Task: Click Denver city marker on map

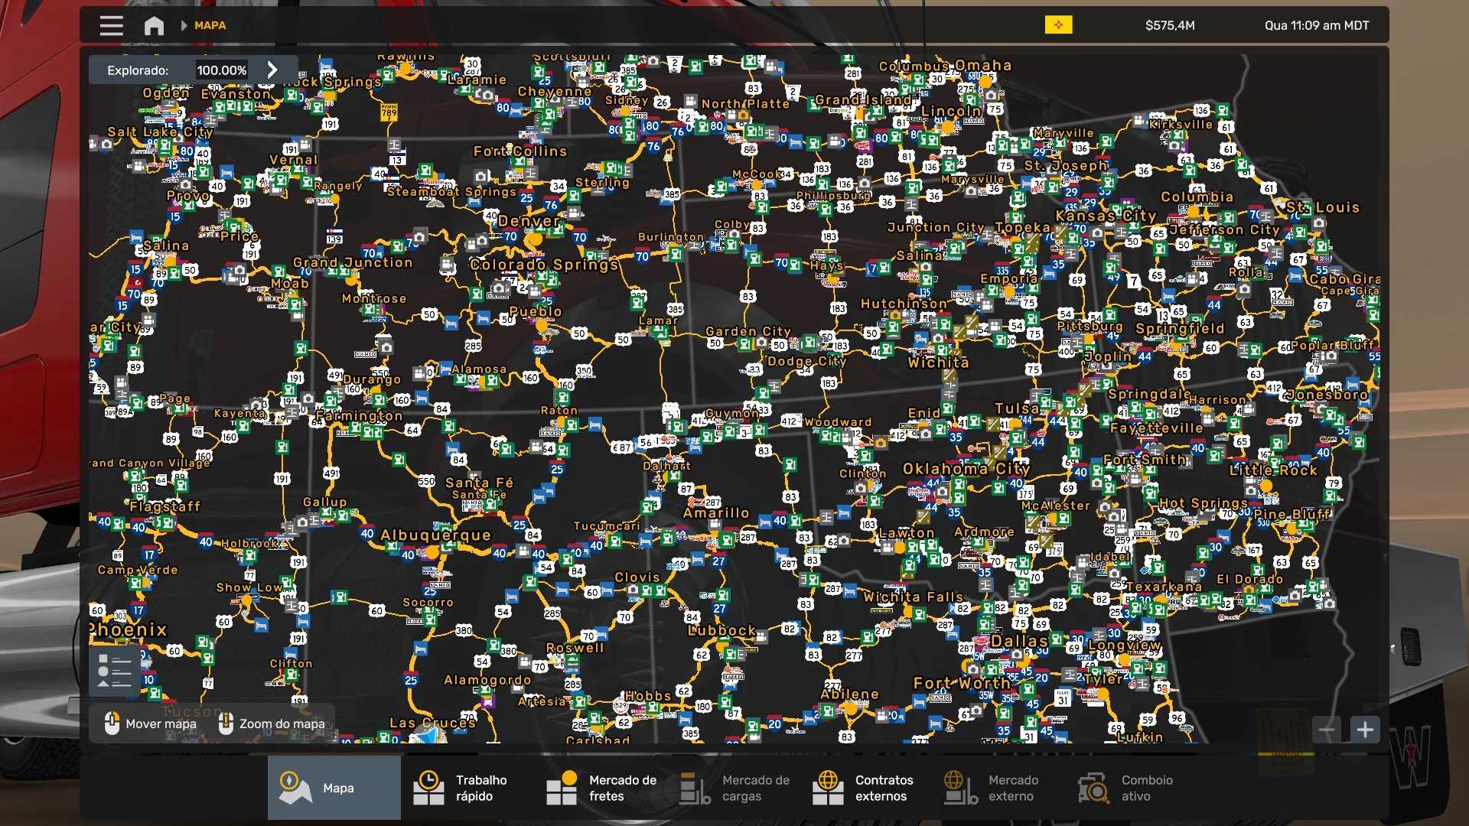Action: (x=534, y=239)
